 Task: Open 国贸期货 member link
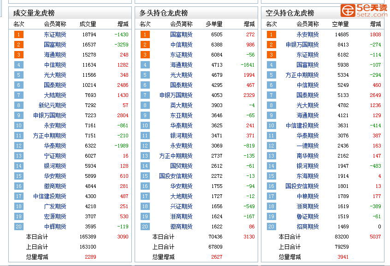pyautogui.click(x=181, y=166)
